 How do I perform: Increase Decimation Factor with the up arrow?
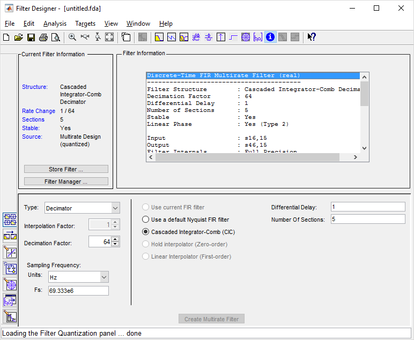pos(116,239)
